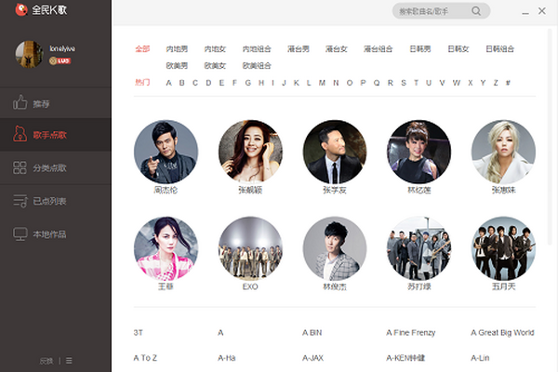Filter singers by 内地男
The image size is (558, 372).
[177, 48]
